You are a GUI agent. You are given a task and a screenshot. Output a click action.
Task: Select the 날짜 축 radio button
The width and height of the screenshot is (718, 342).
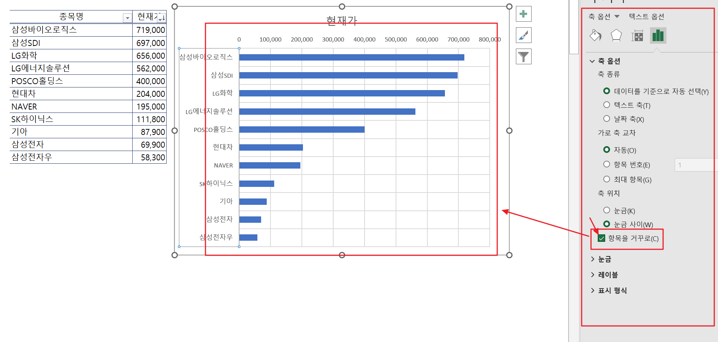click(x=607, y=118)
